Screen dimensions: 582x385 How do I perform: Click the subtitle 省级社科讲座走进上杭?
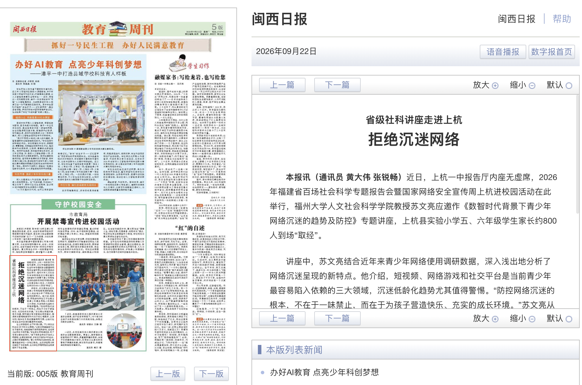[414, 120]
